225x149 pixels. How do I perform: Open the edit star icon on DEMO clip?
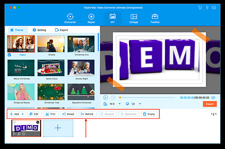[19, 134]
